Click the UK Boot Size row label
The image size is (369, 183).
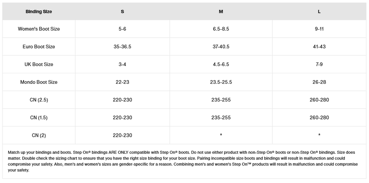click(x=39, y=64)
